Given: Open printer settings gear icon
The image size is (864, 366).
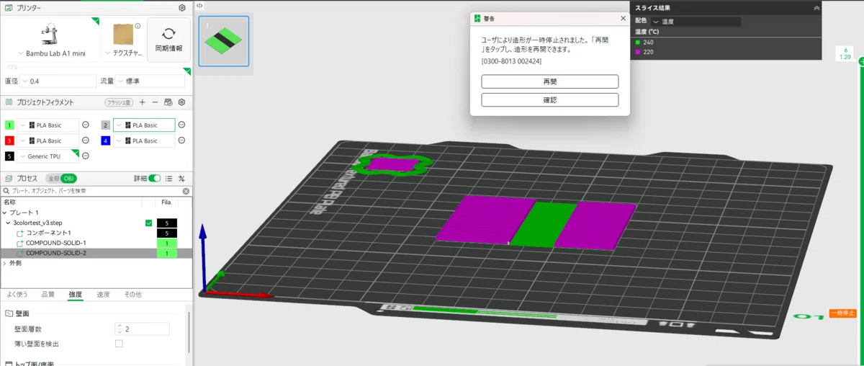Looking at the screenshot, I should [x=182, y=8].
